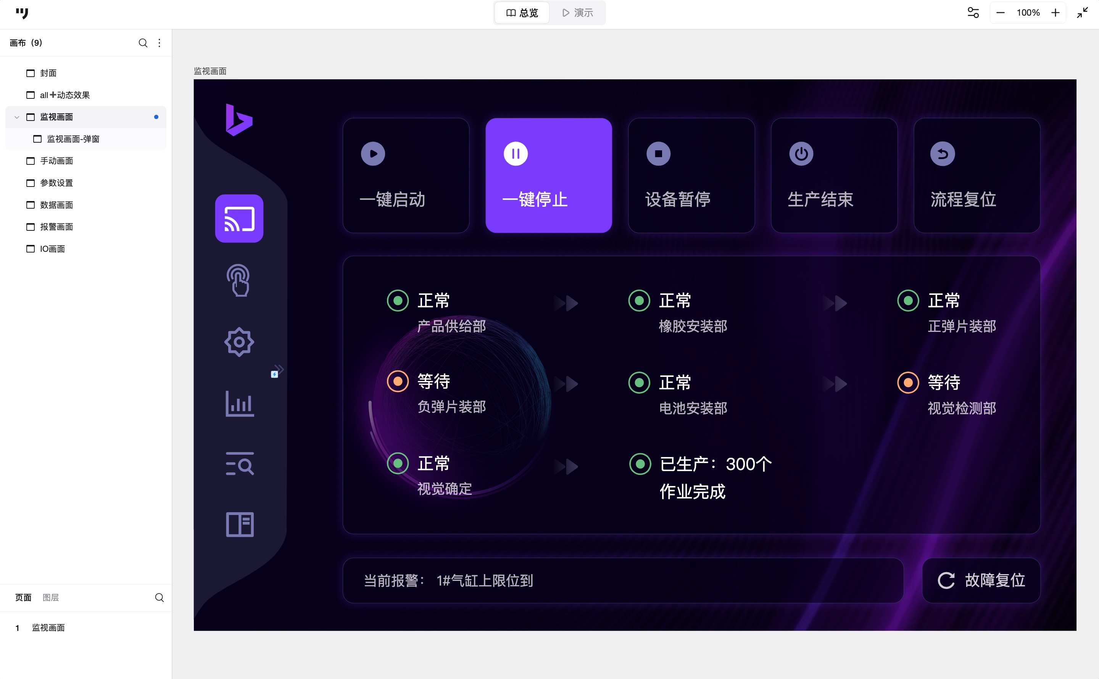Click flow arrow between 产品供给部 and 橡胶安装部
The width and height of the screenshot is (1099, 679).
566,303
